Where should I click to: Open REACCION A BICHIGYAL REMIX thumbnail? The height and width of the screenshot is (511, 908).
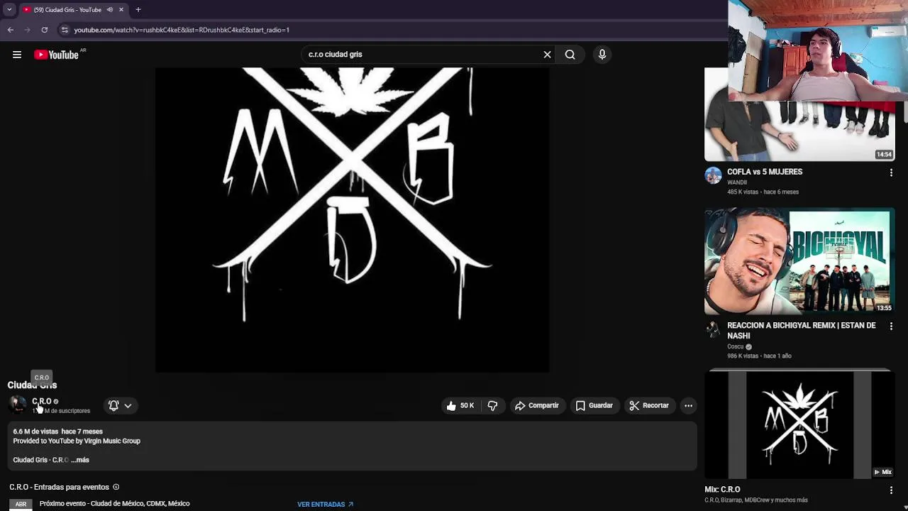(x=799, y=261)
